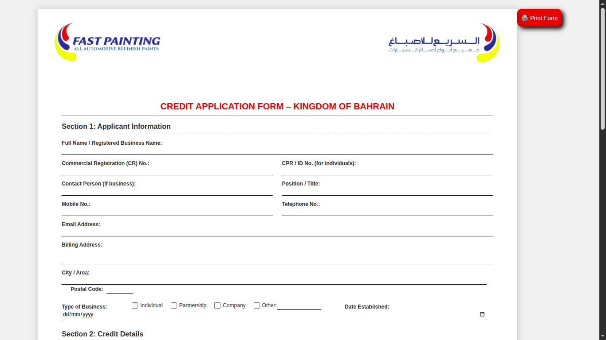Click the Arabic Fast Painting logo
The width and height of the screenshot is (606, 340).
[x=444, y=43]
